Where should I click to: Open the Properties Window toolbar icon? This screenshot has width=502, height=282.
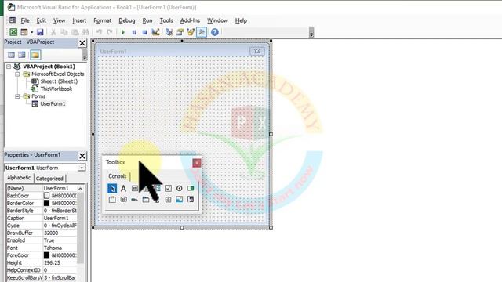180,32
